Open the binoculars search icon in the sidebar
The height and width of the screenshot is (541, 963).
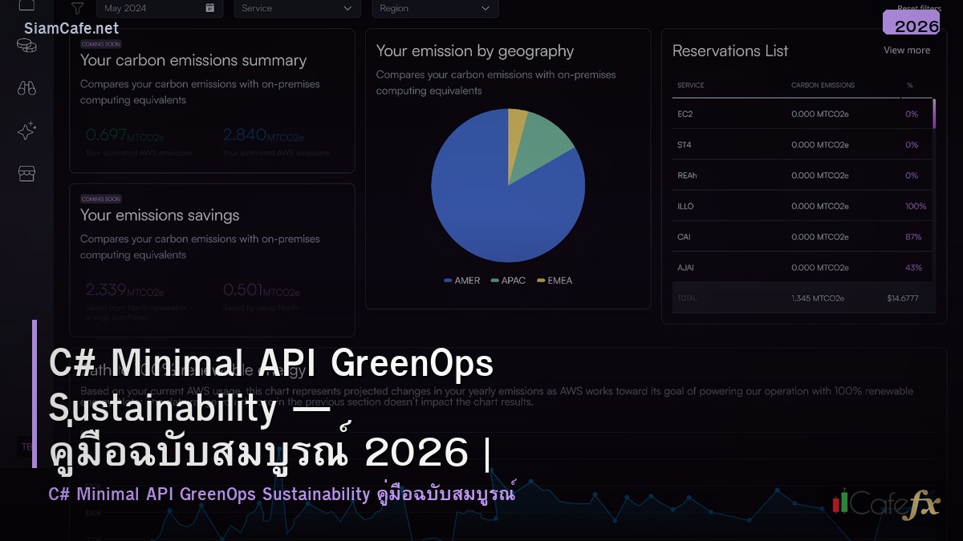(x=26, y=88)
